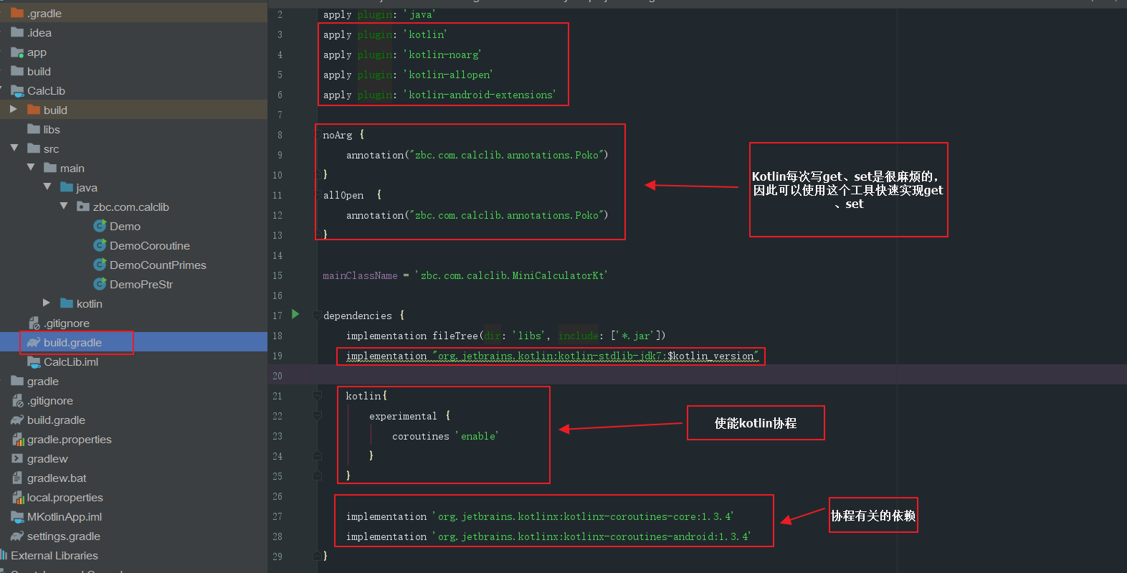Click the blue kotlin folder icon
Image resolution: width=1127 pixels, height=573 pixels.
tap(67, 303)
